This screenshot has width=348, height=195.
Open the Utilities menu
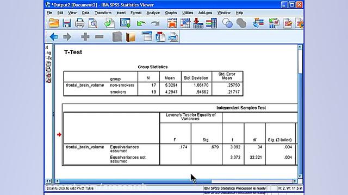[188, 13]
